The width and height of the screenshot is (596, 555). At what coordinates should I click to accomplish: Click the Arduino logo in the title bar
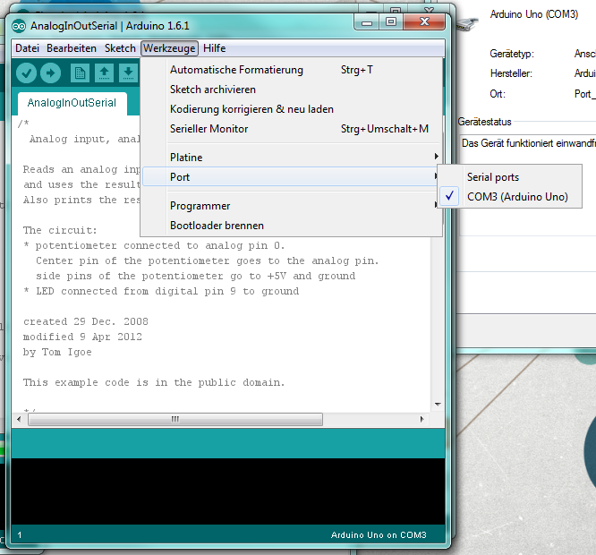coord(19,26)
